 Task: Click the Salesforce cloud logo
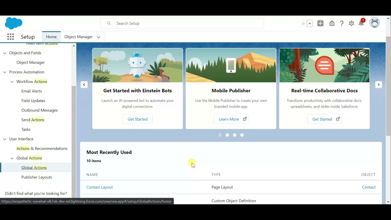pyautogui.click(x=14, y=23)
